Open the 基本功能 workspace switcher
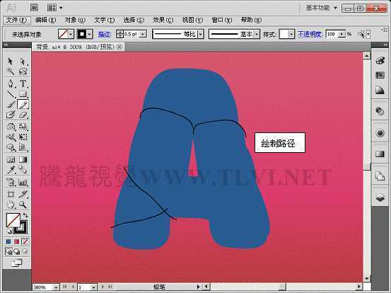 point(322,8)
